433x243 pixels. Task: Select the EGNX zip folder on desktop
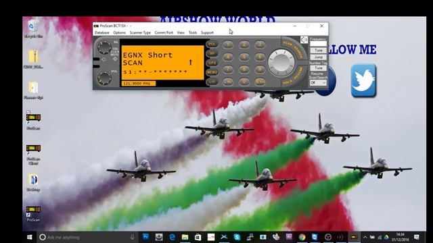pyautogui.click(x=33, y=59)
